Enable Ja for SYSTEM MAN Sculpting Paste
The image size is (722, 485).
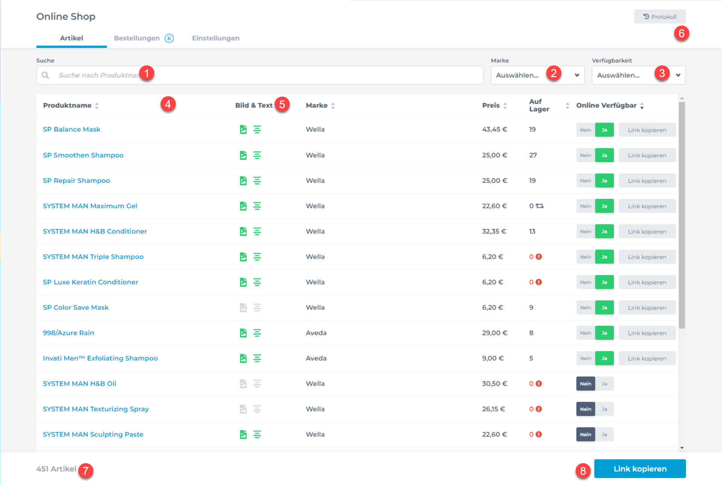(604, 435)
